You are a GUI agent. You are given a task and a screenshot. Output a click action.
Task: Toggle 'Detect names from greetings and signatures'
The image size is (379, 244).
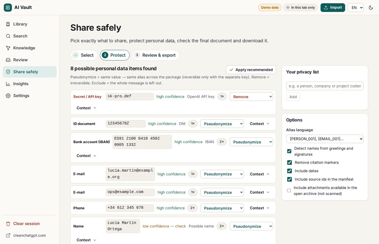click(289, 151)
